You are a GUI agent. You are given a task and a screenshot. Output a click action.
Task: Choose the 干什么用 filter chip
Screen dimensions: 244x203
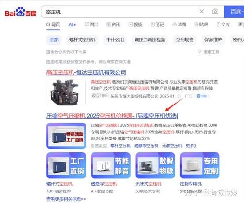(x=115, y=39)
